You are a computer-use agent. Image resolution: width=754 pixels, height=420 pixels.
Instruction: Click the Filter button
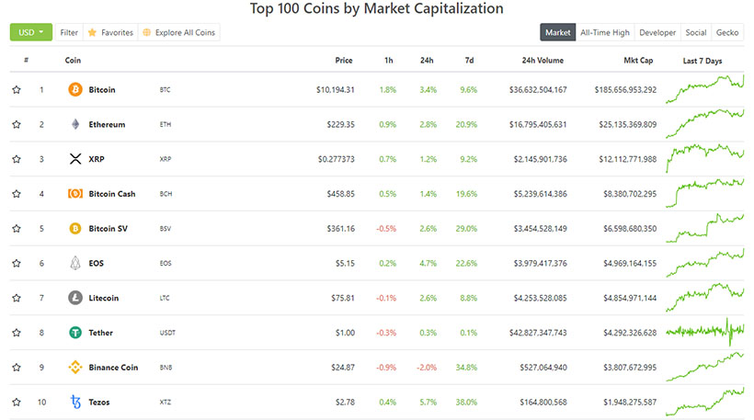coord(69,32)
